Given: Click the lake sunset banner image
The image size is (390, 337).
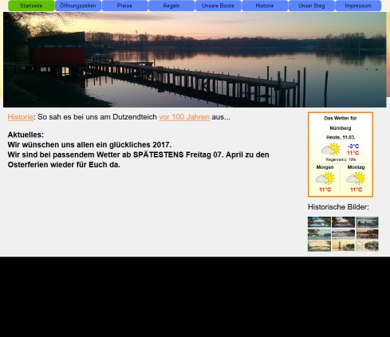Looking at the screenshot, I should [195, 60].
